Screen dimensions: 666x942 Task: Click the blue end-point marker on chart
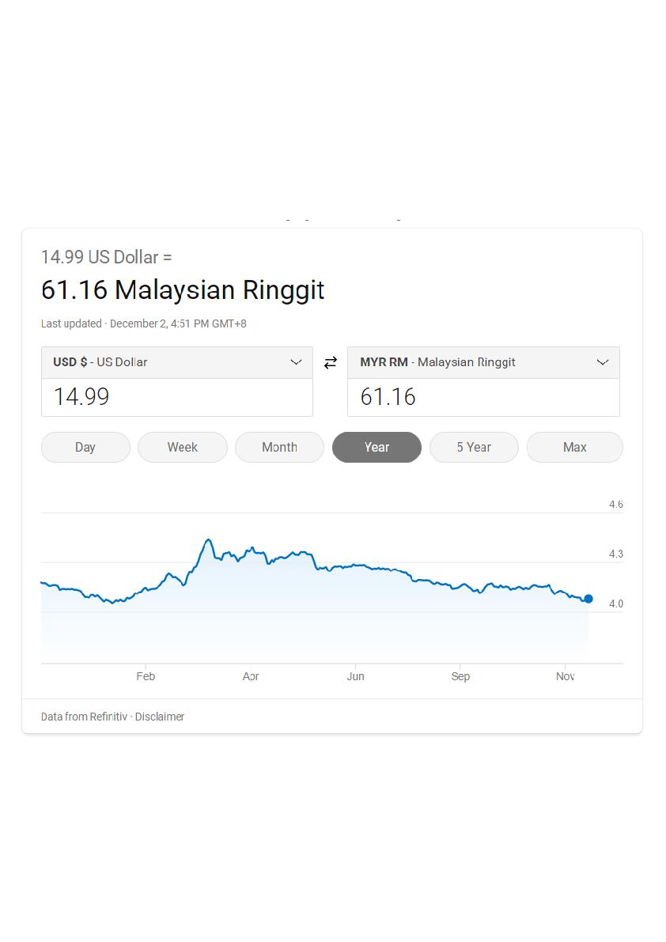[588, 599]
